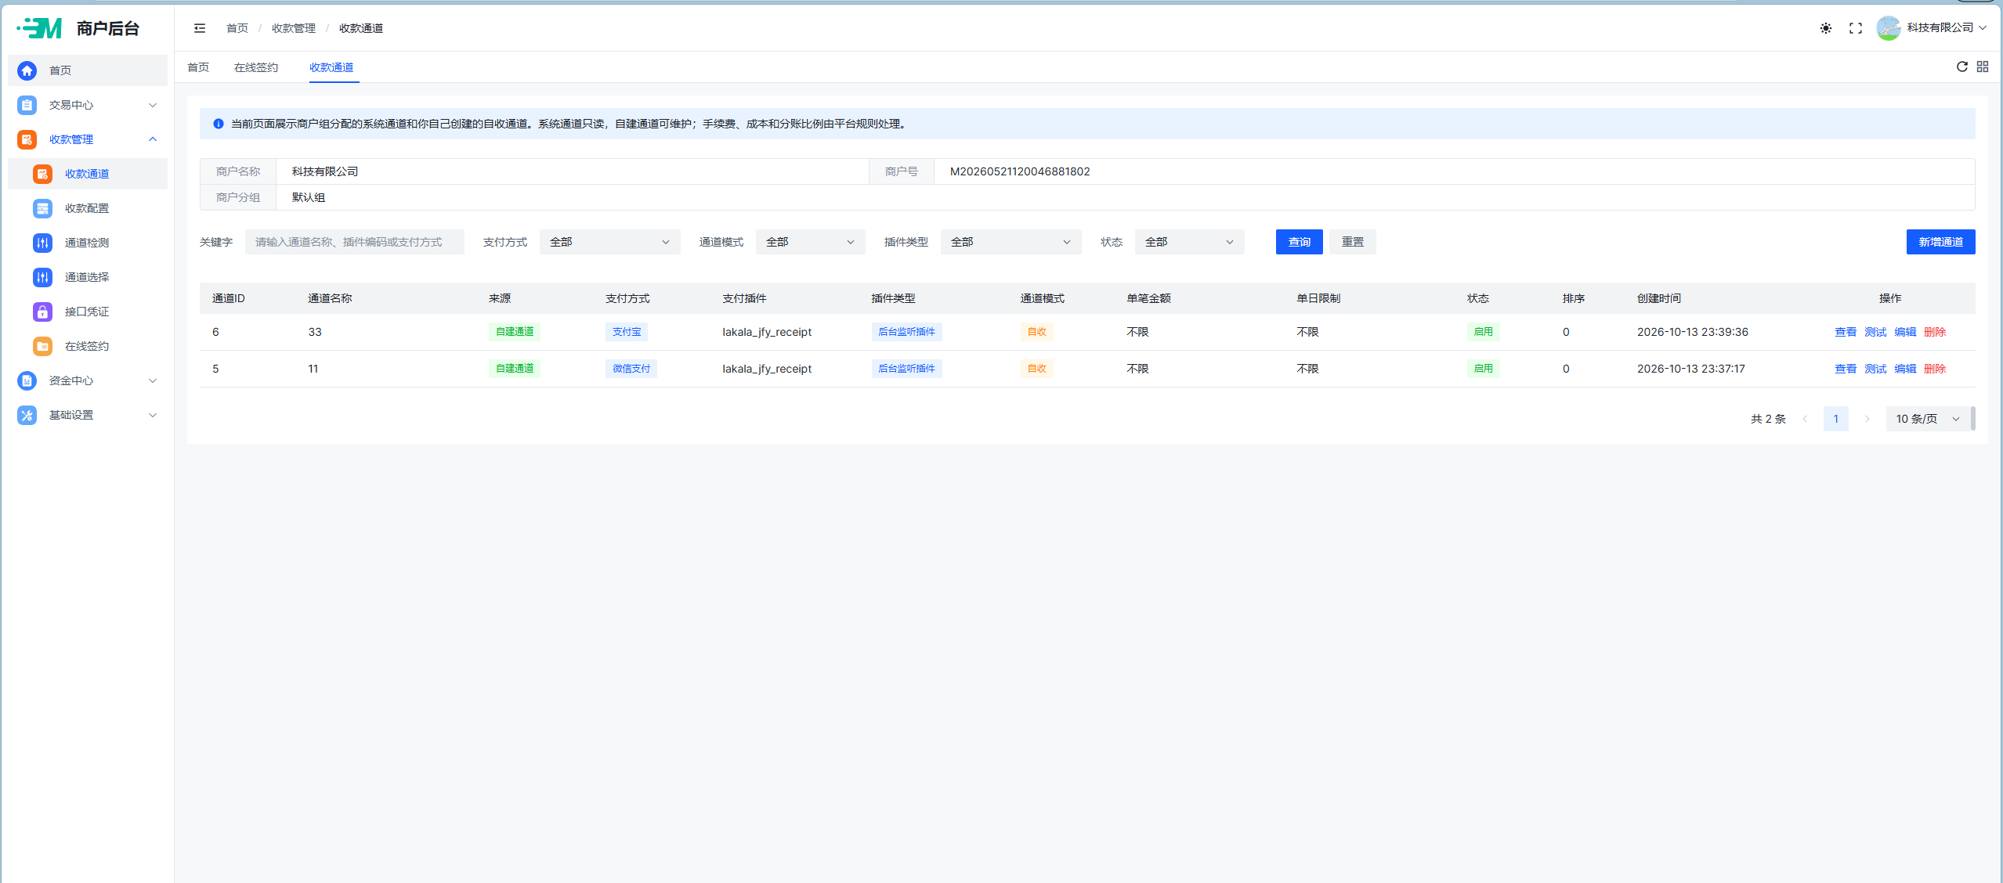Switch to the 首页 tab
This screenshot has width=2003, height=883.
[198, 67]
